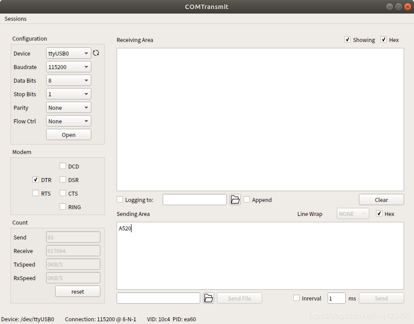The image size is (414, 324).
Task: Enable the Append checkbox
Action: 247,200
